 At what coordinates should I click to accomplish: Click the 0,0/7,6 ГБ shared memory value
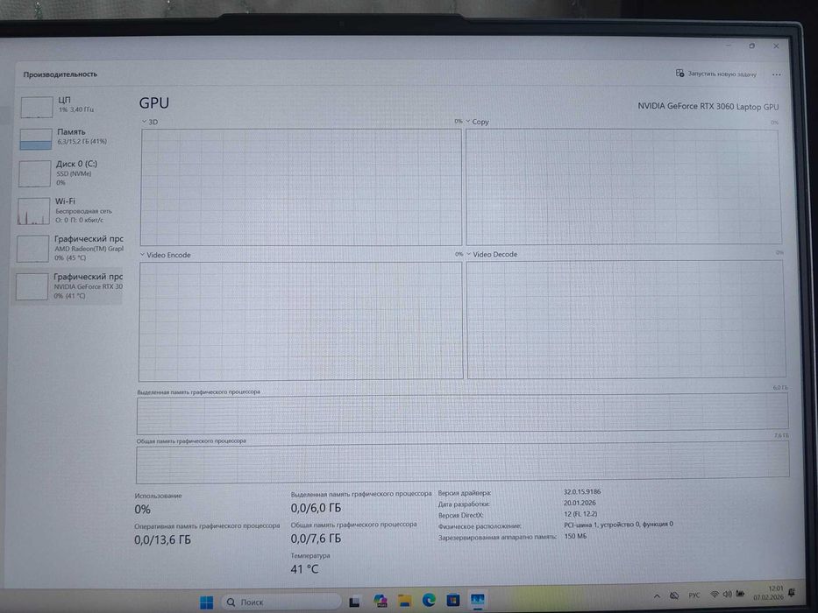point(316,539)
